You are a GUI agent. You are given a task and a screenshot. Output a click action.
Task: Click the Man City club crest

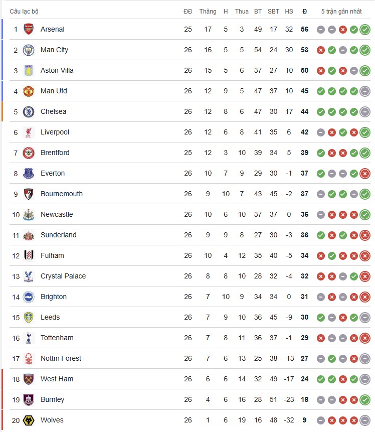29,50
